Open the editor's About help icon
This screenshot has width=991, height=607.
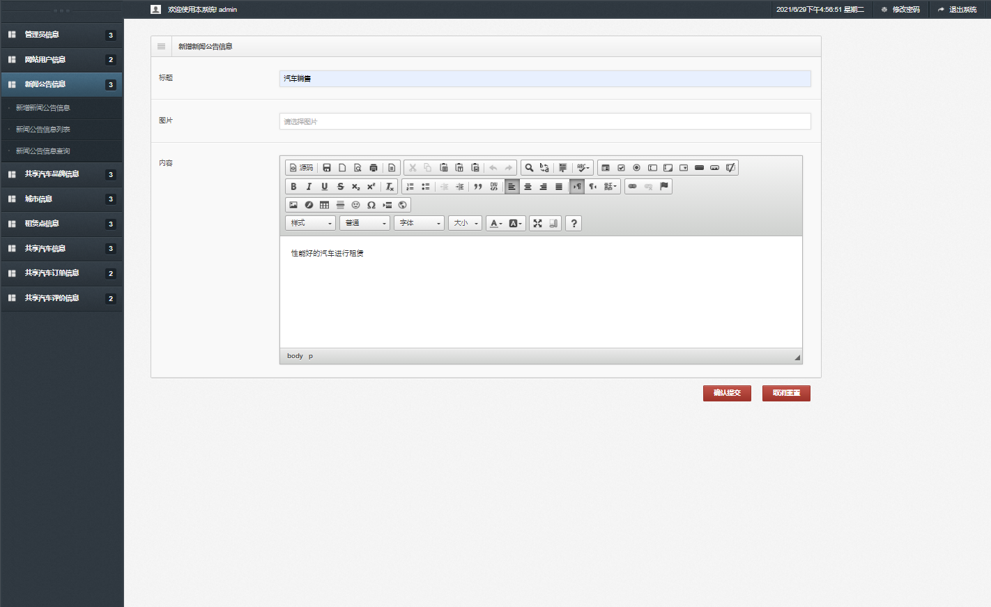574,224
